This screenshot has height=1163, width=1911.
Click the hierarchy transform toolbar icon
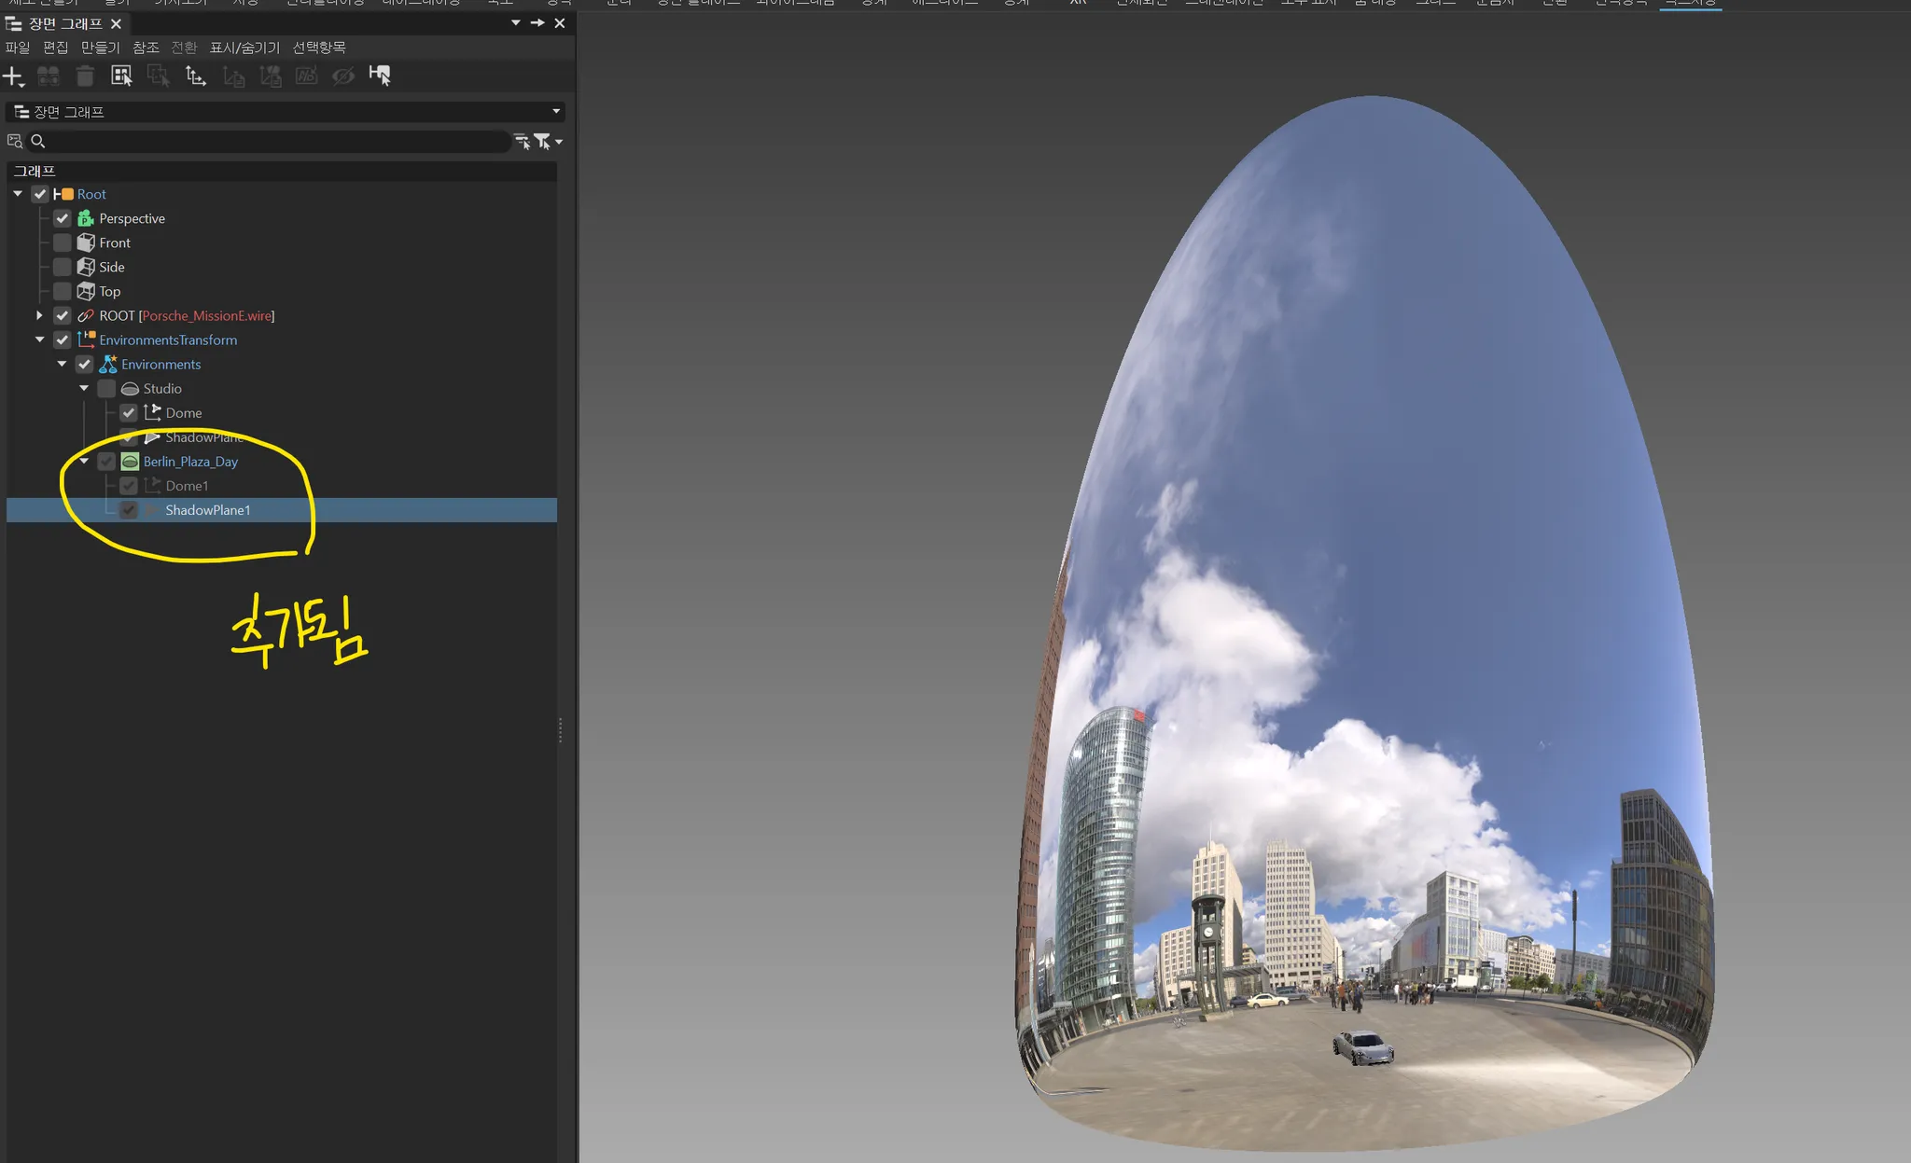click(x=195, y=76)
